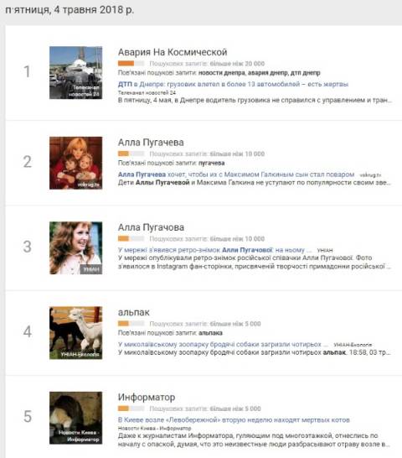
Task: Select the альпак trend title
Action: [134, 313]
